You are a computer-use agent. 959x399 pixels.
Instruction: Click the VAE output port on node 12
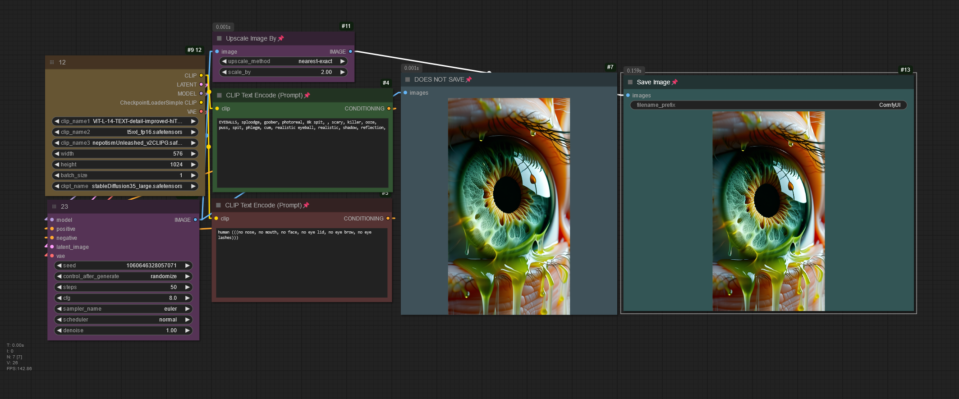[x=201, y=111]
